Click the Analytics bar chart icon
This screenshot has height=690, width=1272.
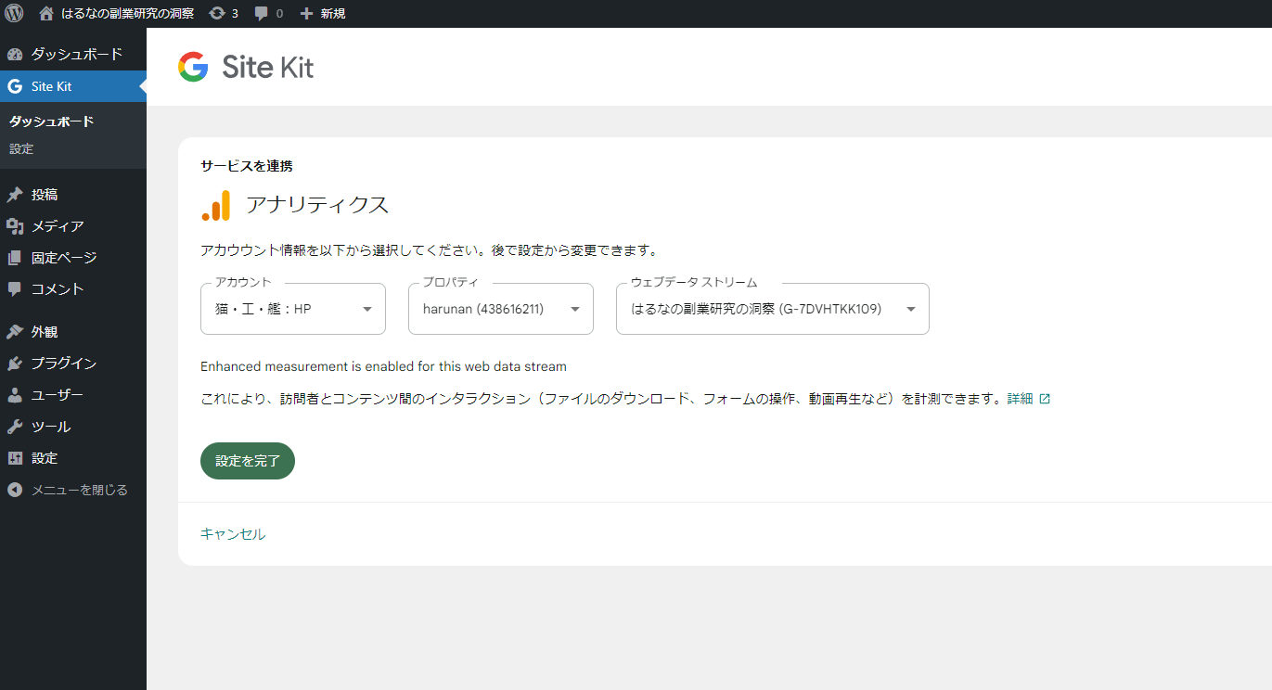click(216, 206)
